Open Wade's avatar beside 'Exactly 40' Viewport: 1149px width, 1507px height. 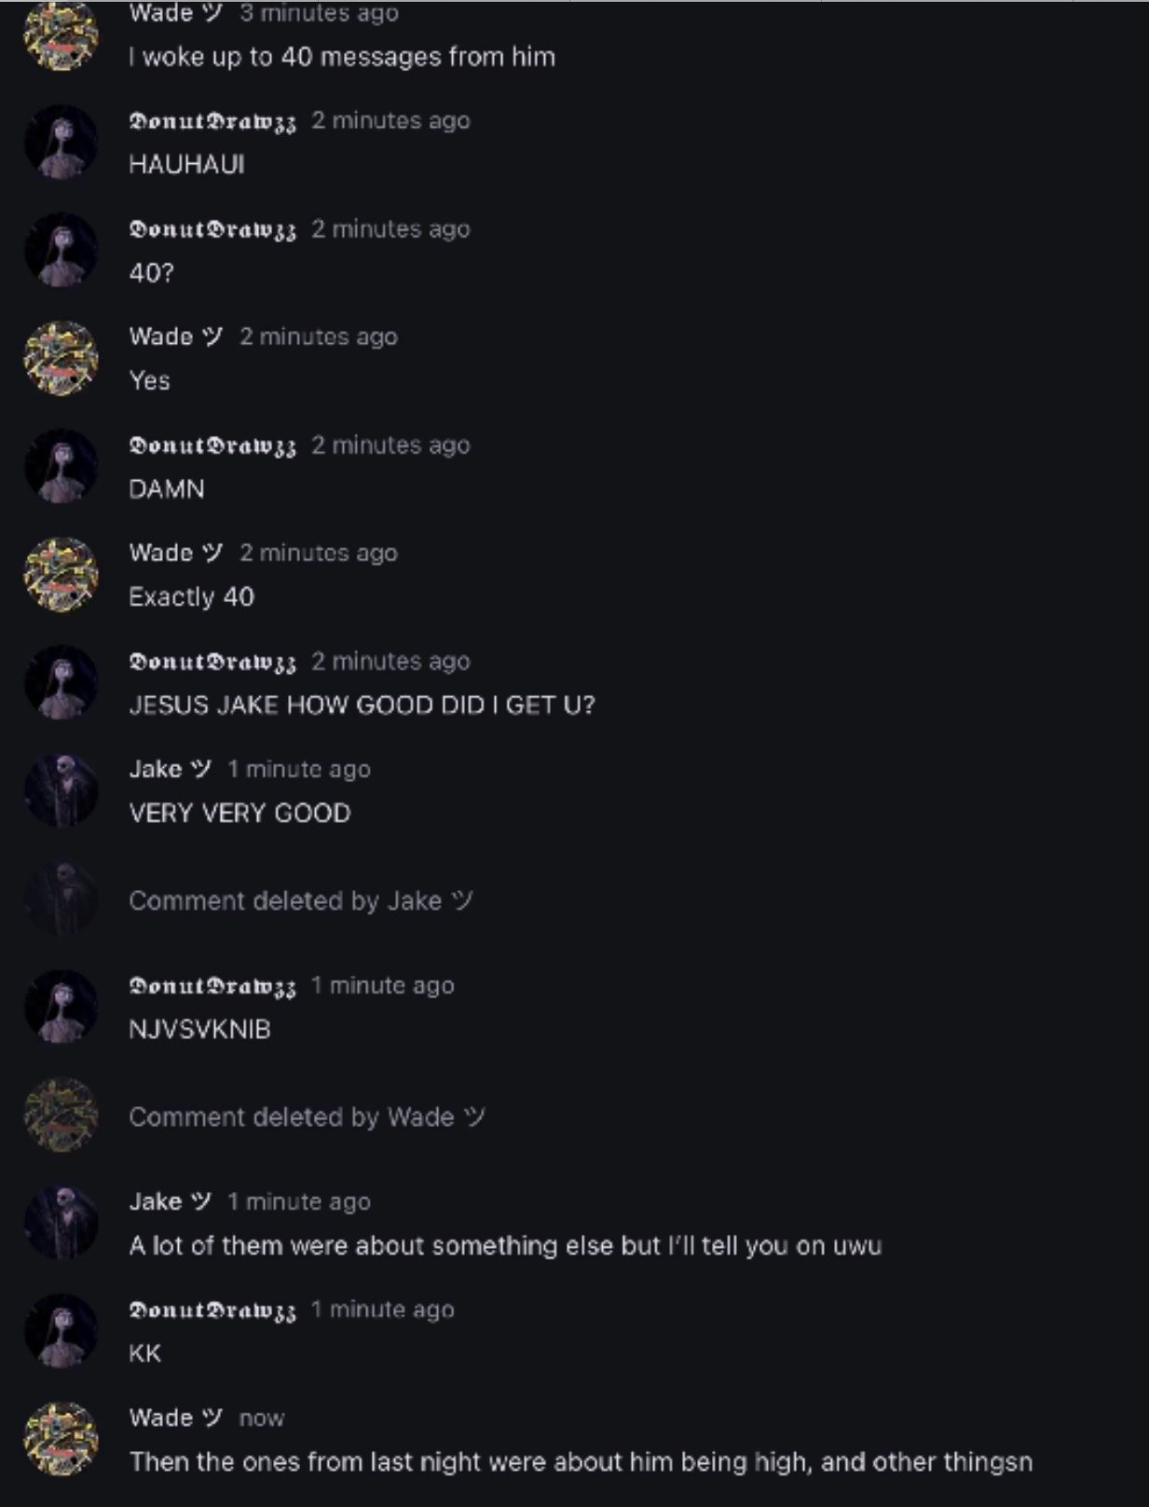pos(61,574)
